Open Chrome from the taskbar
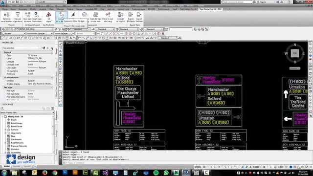Viewport: 313px width, 176px height. click(55, 173)
